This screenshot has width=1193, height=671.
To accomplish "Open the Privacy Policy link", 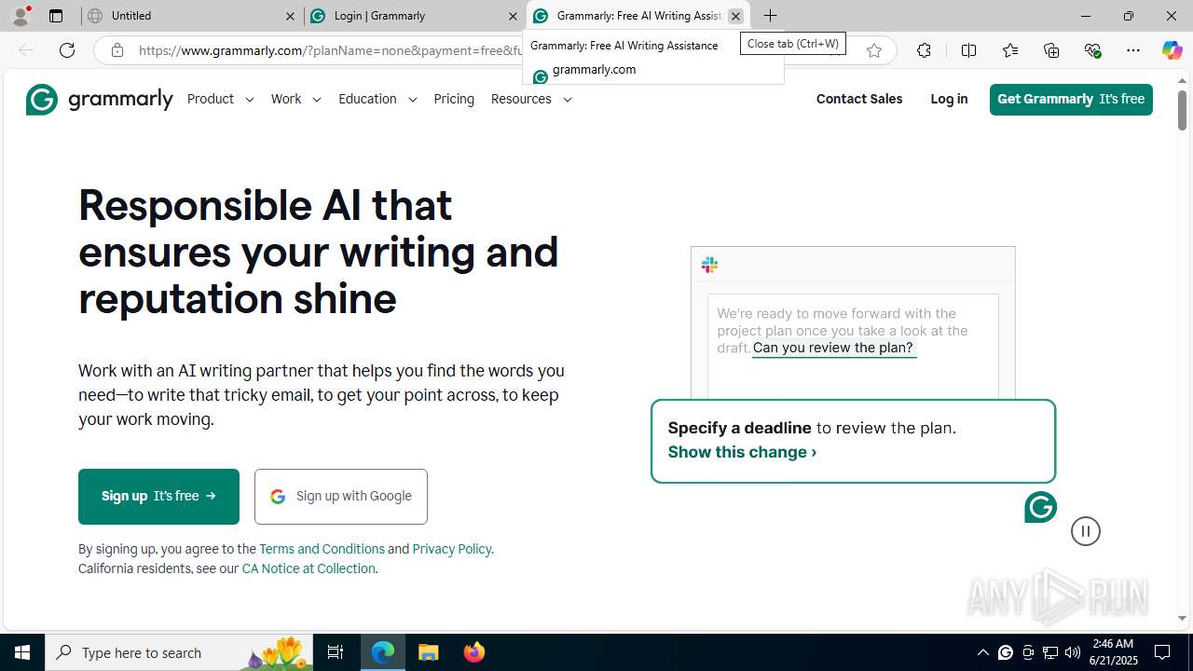I will click(x=451, y=549).
